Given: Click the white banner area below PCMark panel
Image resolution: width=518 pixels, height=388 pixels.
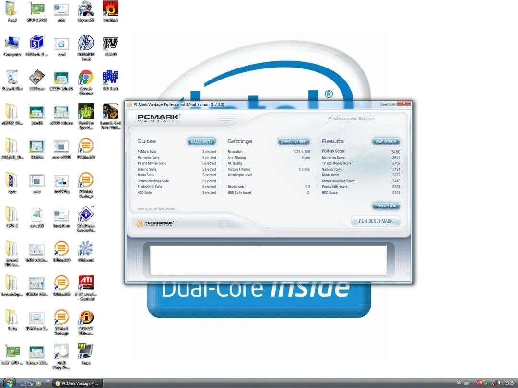Looking at the screenshot, I should [268, 260].
